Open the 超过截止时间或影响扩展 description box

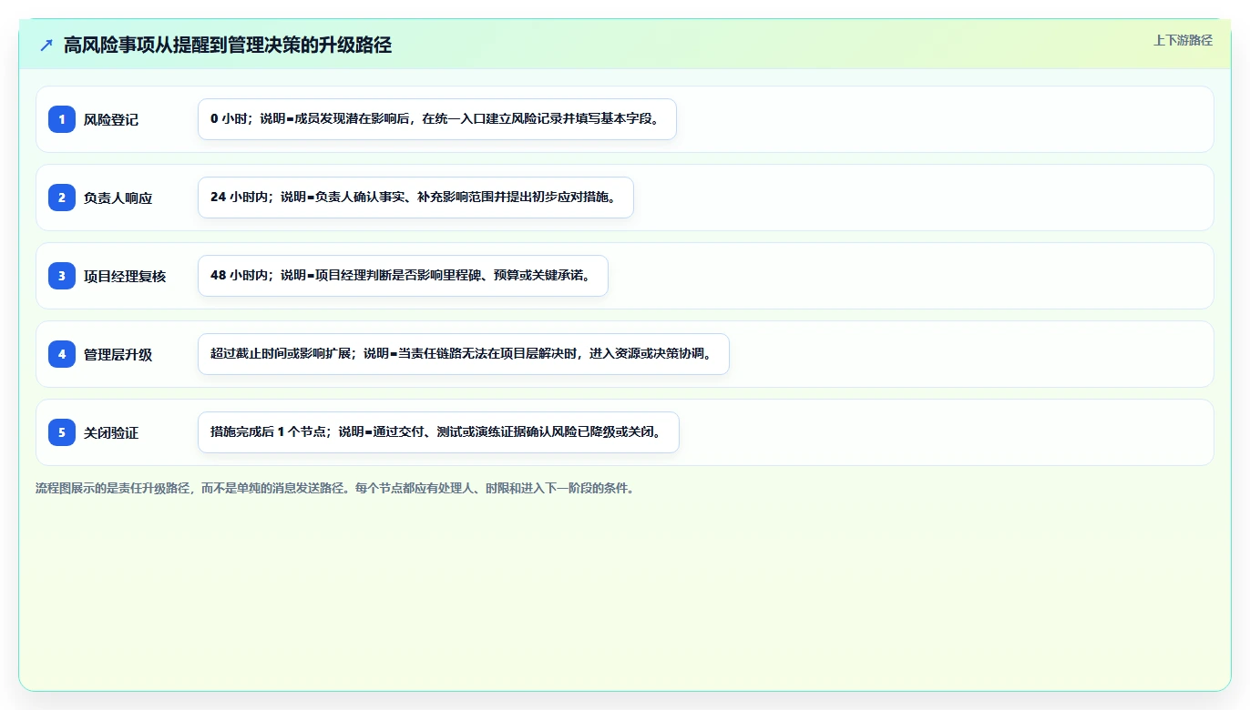point(464,354)
